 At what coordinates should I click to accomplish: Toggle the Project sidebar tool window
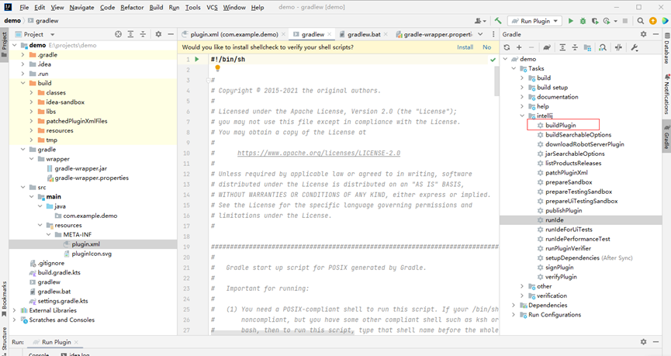[x=5, y=44]
